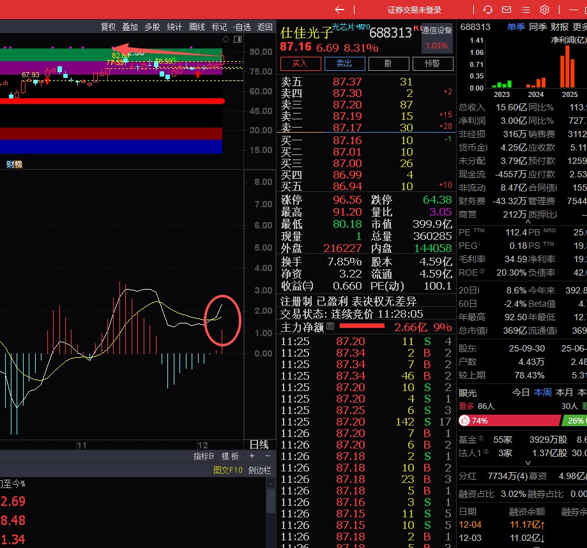Select the 同季 tab in financial panel

tap(538, 27)
